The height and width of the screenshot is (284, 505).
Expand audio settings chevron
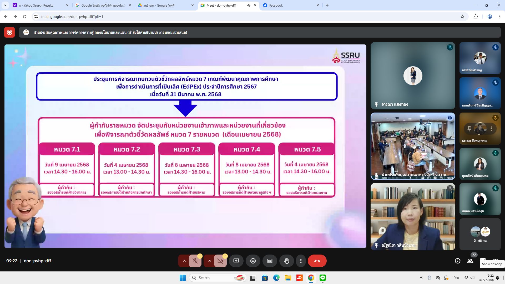pyautogui.click(x=184, y=261)
